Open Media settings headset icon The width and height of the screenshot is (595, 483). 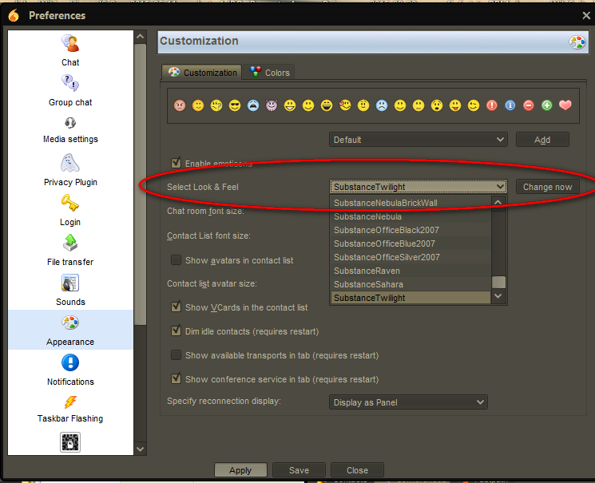tap(70, 122)
